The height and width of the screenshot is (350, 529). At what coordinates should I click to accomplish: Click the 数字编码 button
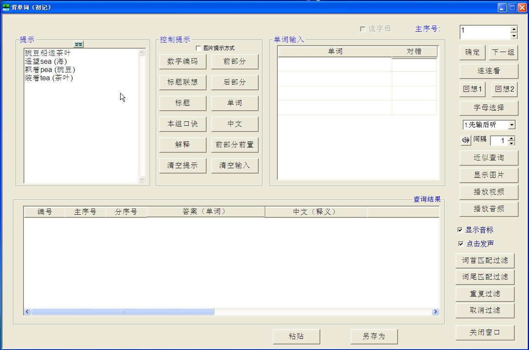tap(183, 62)
